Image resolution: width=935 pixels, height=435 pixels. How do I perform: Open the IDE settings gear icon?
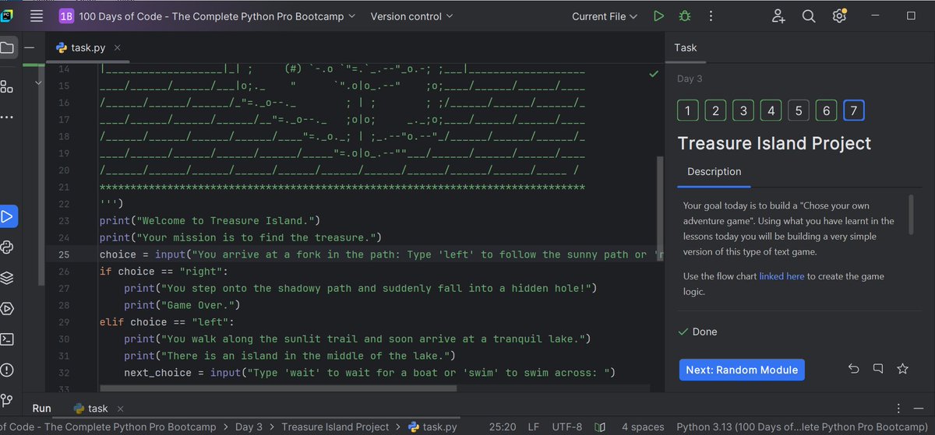pyautogui.click(x=839, y=16)
